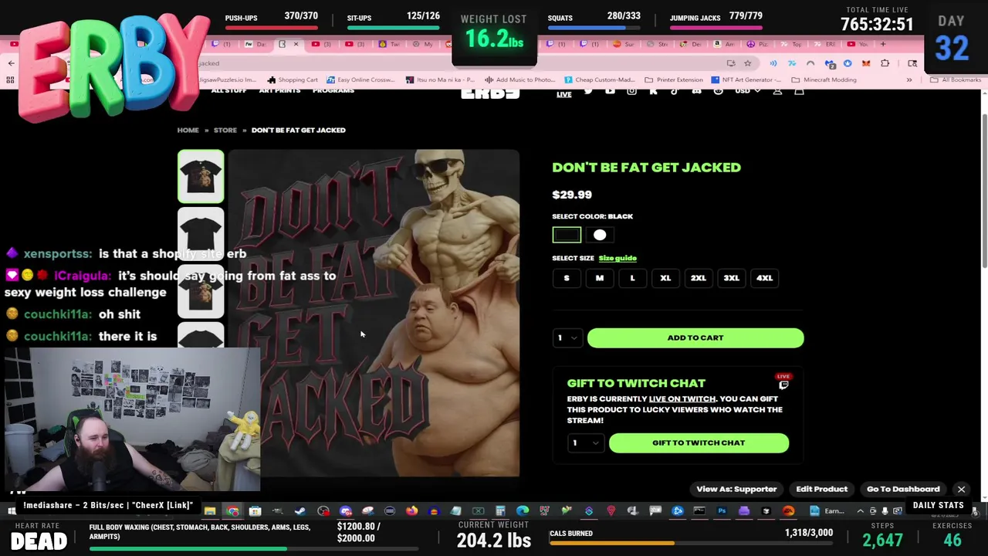The height and width of the screenshot is (556, 988).
Task: Open the PROGRAMS menu
Action: pyautogui.click(x=333, y=91)
